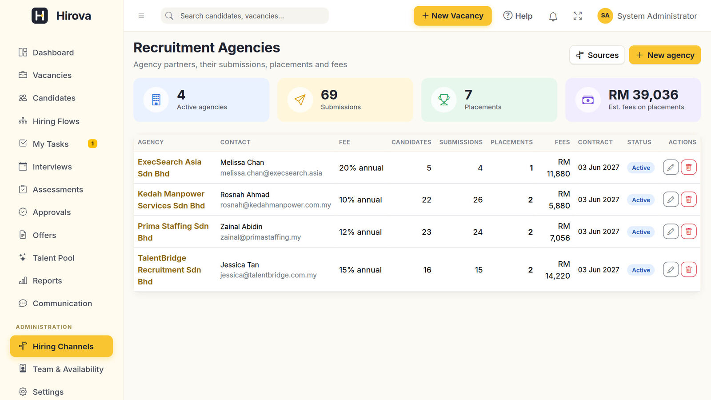The image size is (711, 400).
Task: Open the ExecSearch Asia Sdn Bhd agency link
Action: tap(169, 168)
